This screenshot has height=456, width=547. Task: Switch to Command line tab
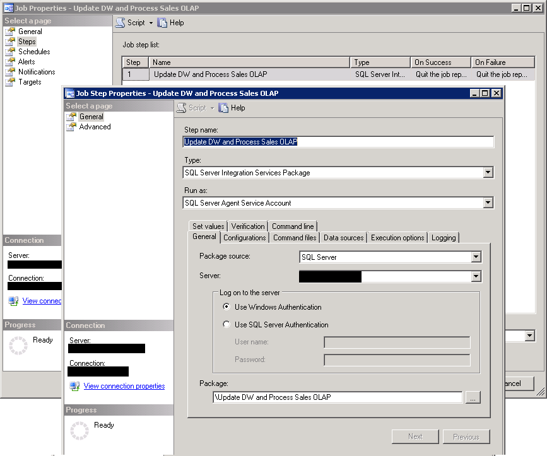point(293,226)
